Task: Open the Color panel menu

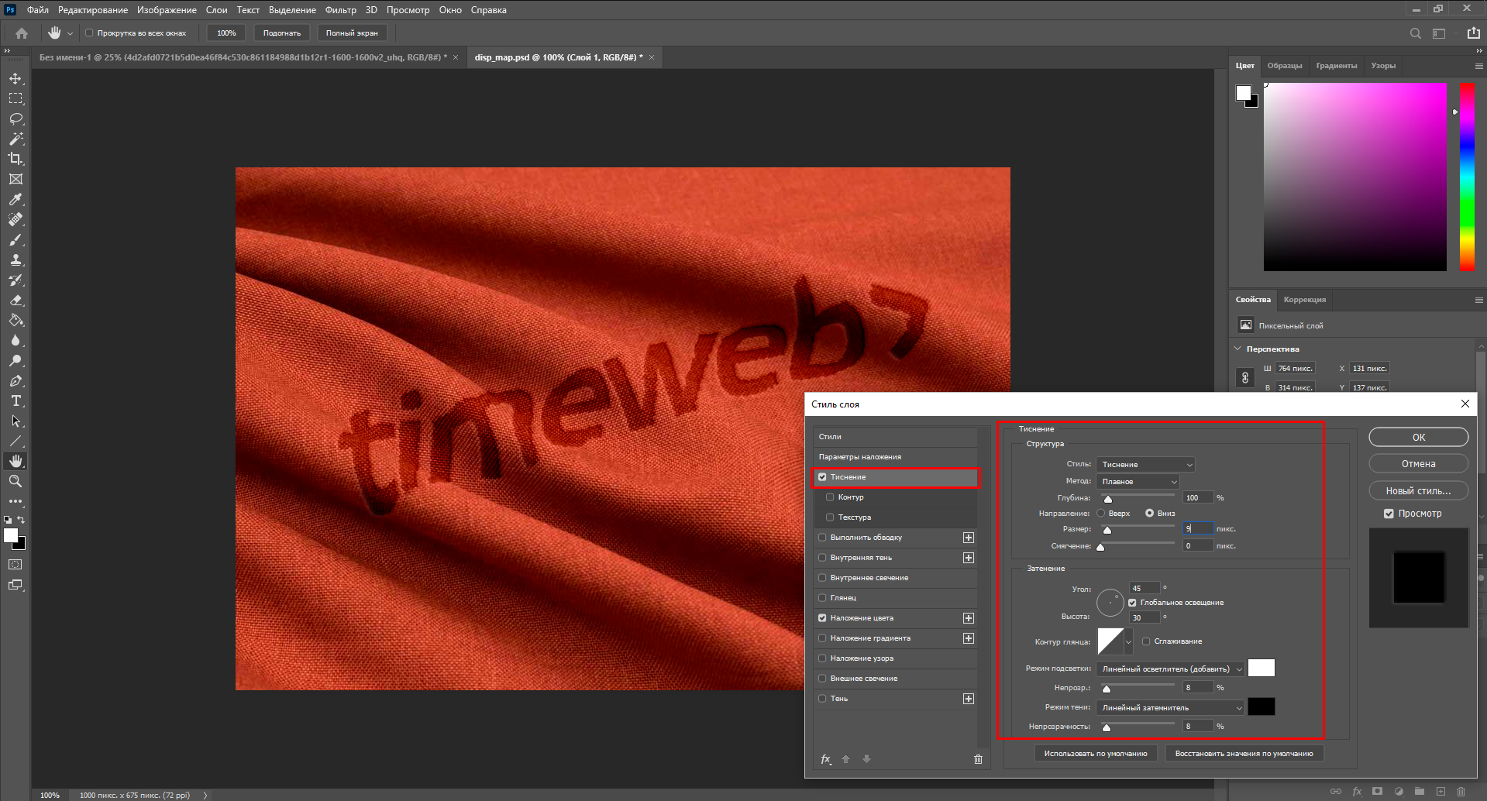Action: pos(1478,66)
